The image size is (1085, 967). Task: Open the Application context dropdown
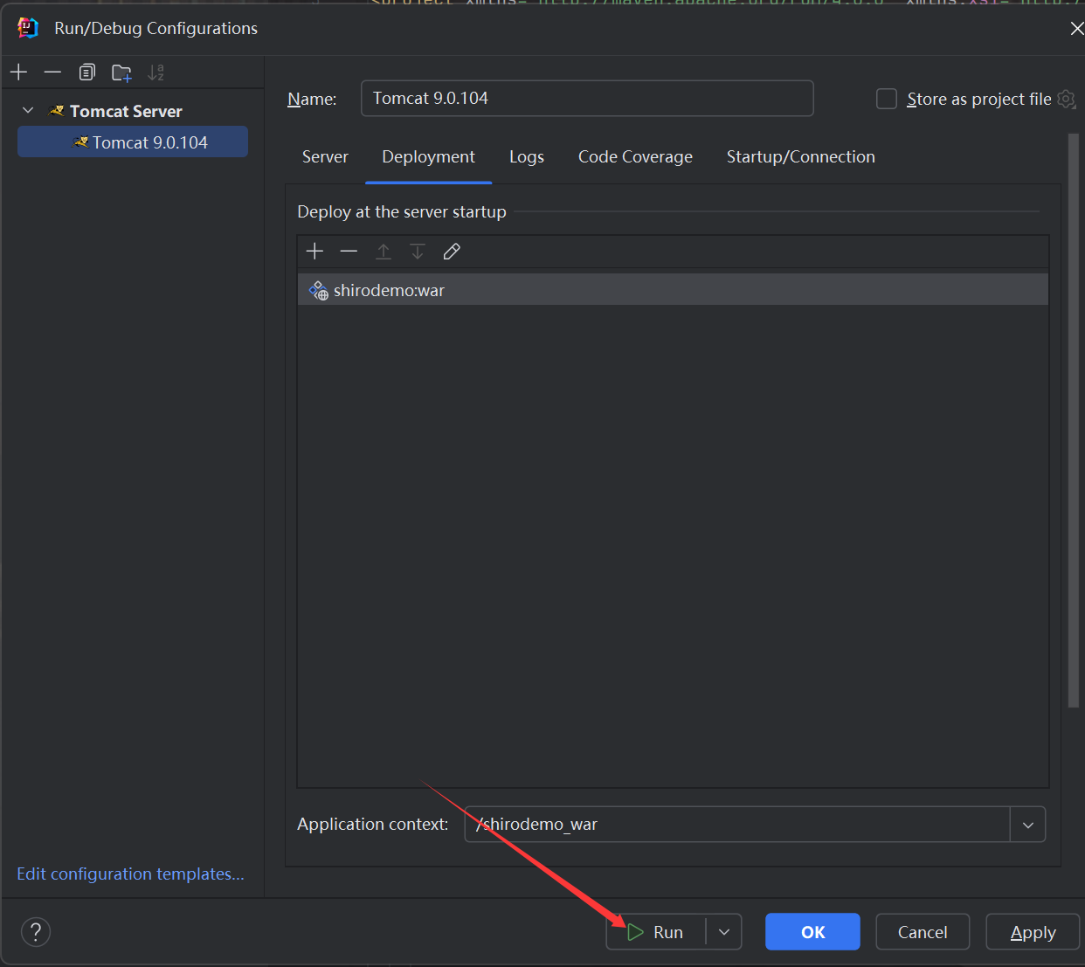click(1027, 825)
